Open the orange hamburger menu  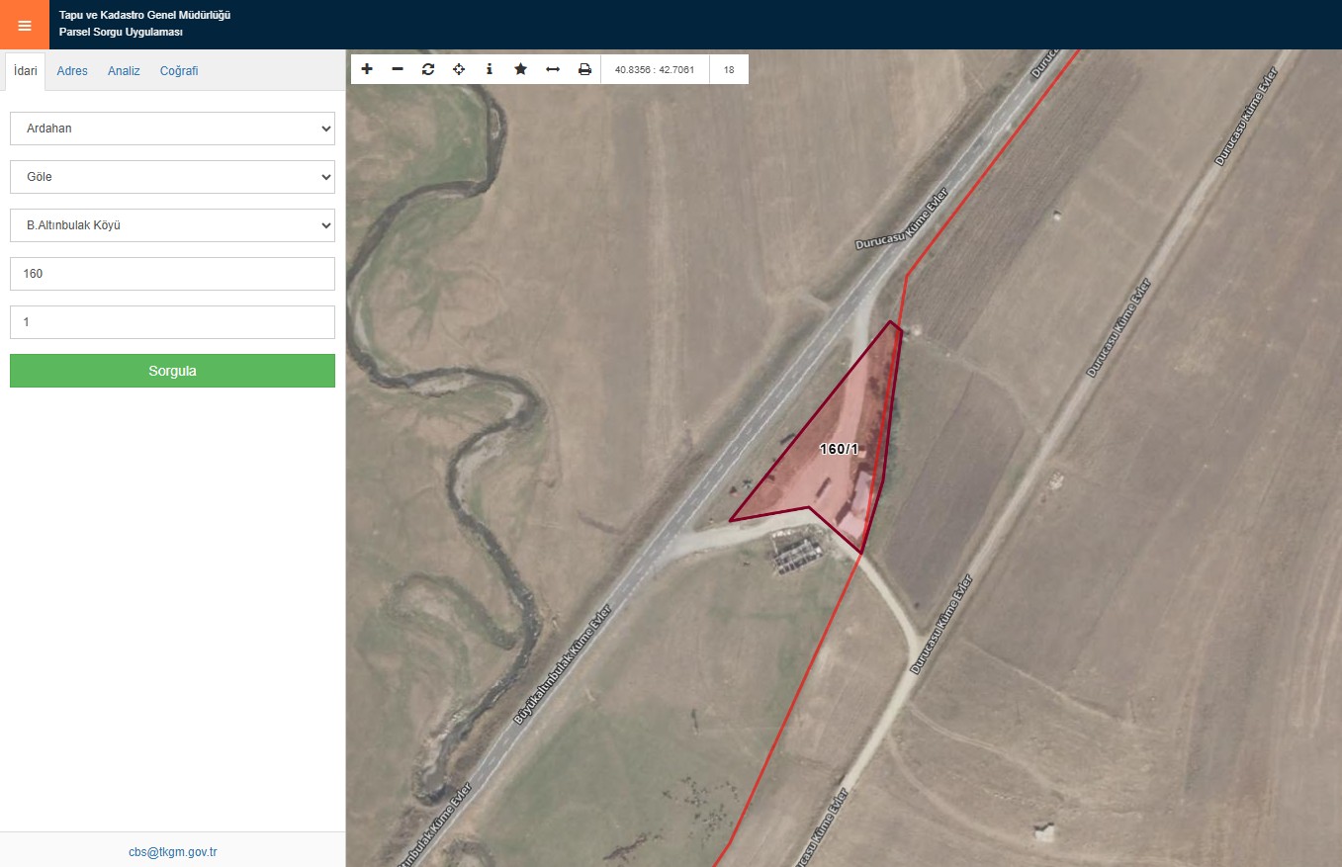click(x=25, y=25)
